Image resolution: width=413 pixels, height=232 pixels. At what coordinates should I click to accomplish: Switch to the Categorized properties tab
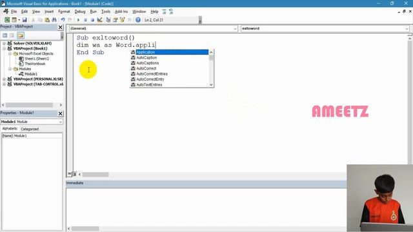30,129
